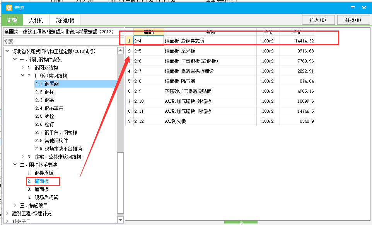
Task: Select row 墙面板 压型钢板(彩钢板)
Action: pos(220,61)
